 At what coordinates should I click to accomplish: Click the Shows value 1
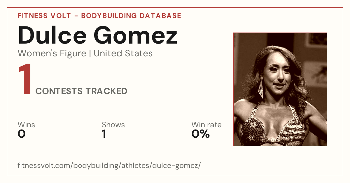coord(104,134)
